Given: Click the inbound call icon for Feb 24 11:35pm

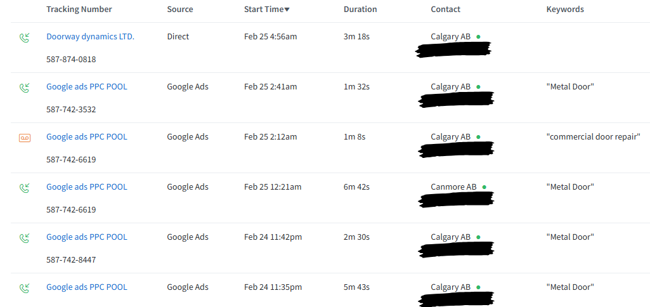Looking at the screenshot, I should point(25,289).
